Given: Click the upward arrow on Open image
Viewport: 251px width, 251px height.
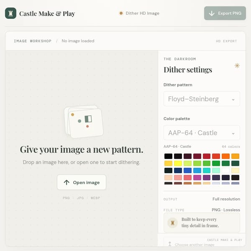Looking at the screenshot, I should point(67,182).
